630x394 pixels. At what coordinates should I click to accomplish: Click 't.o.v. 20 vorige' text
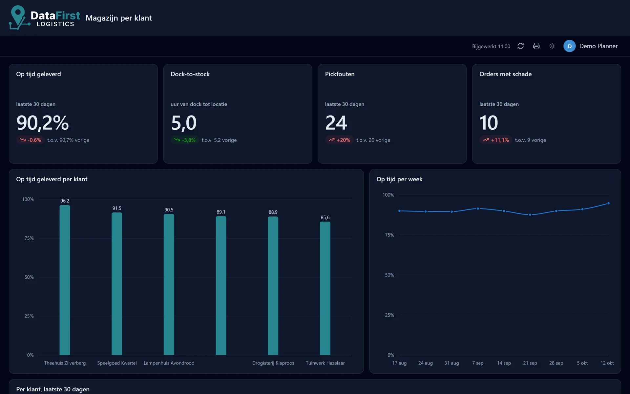pyautogui.click(x=373, y=140)
